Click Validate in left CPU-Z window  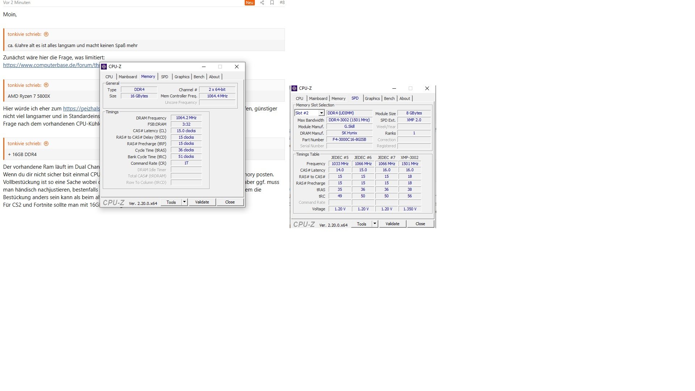pos(202,202)
